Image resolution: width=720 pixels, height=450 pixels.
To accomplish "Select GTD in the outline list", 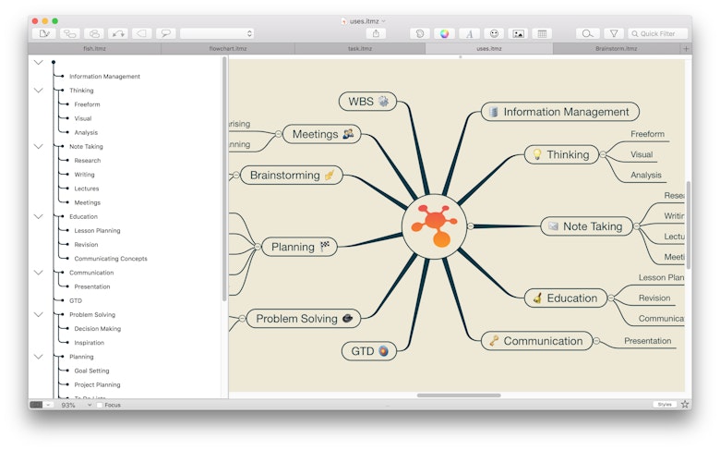I will click(x=76, y=300).
